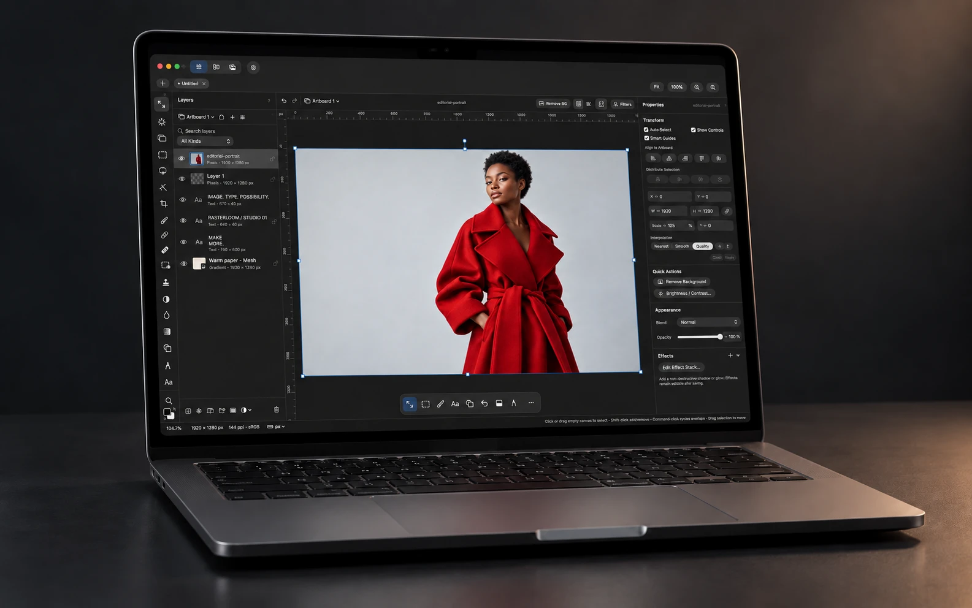
Task: Activate the Zoom magnifier tool in left toolbar
Action: (x=169, y=401)
